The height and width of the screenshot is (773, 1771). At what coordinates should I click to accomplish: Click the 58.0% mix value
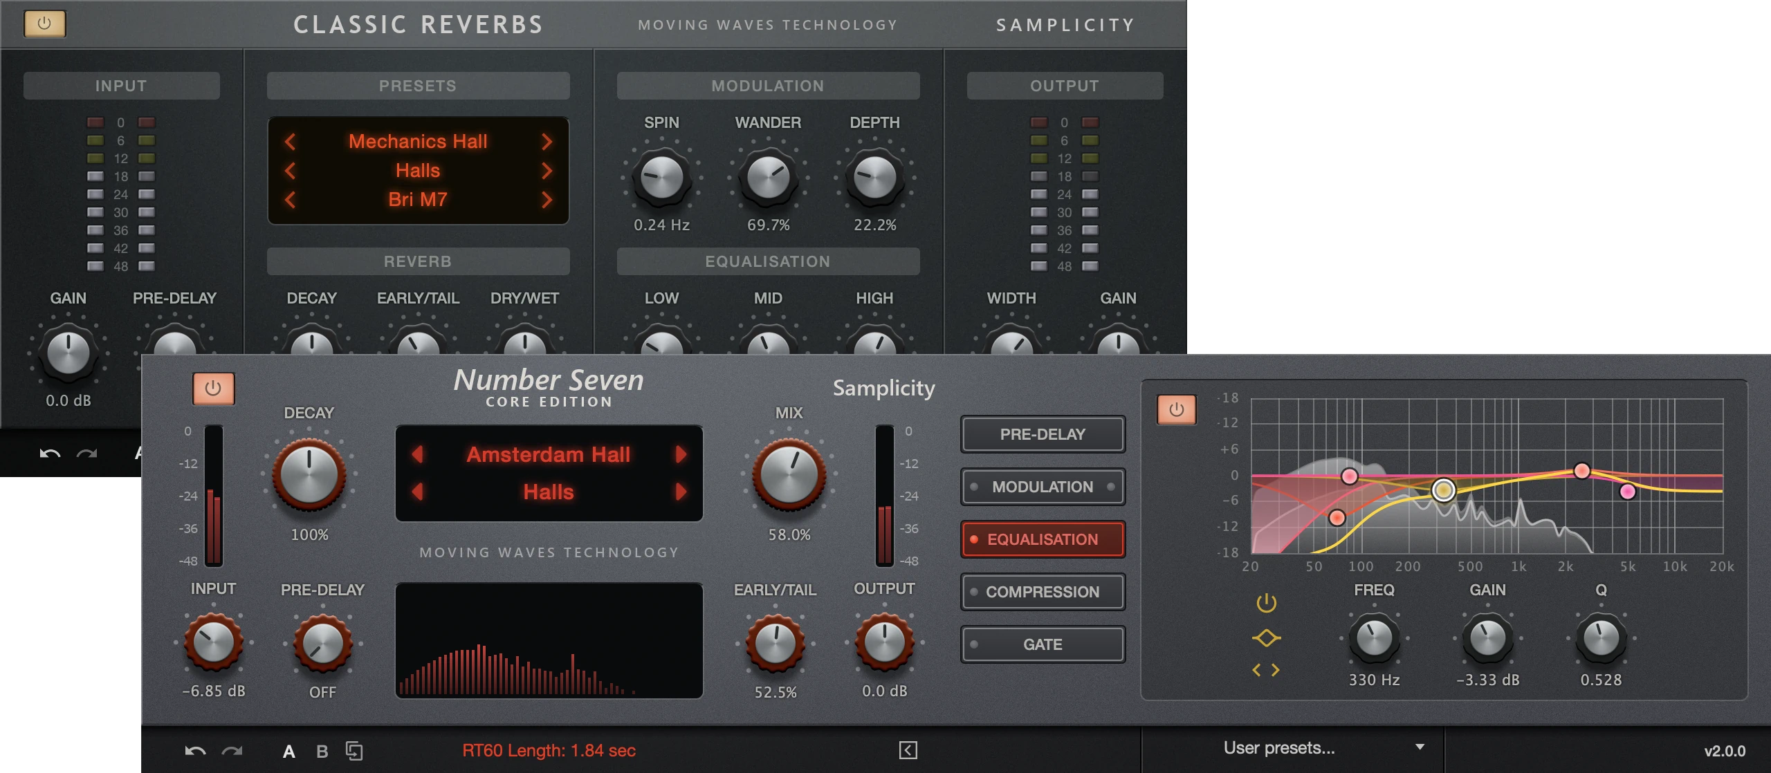pos(789,534)
